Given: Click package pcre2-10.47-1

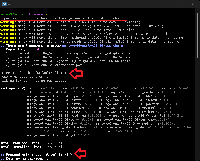Looking at the screenshot, I should click(x=61, y=112).
